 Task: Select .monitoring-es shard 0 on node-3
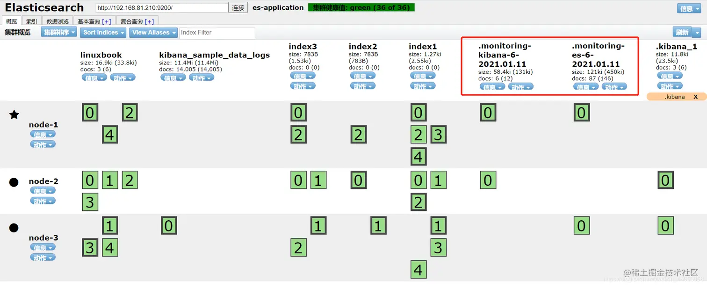tap(582, 226)
